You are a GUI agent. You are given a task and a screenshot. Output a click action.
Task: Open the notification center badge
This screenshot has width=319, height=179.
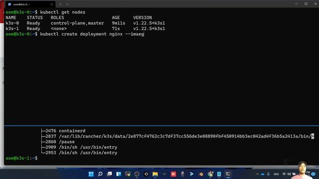pos(314,174)
